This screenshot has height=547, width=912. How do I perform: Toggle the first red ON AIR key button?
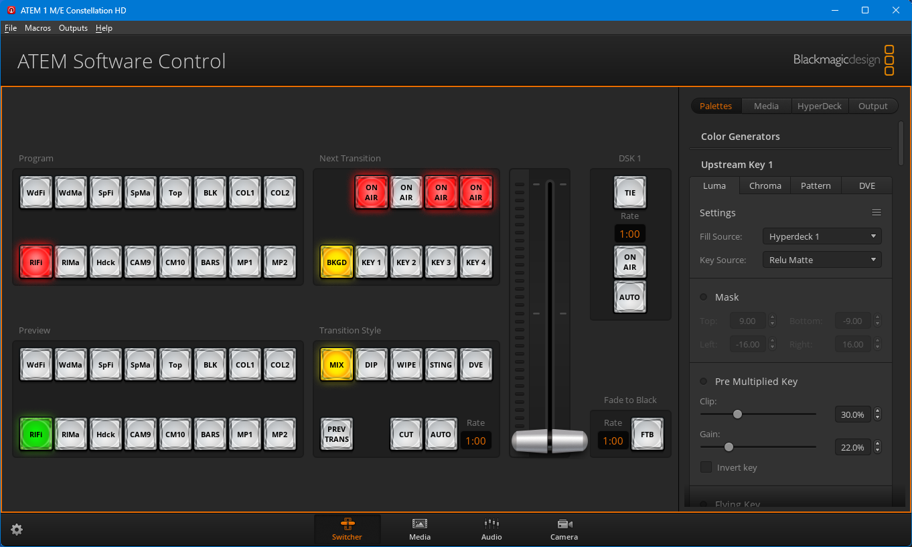pyautogui.click(x=372, y=193)
